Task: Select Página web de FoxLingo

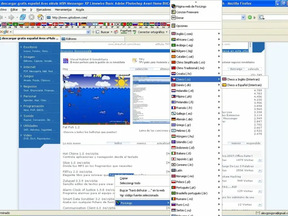Action: pos(196,6)
